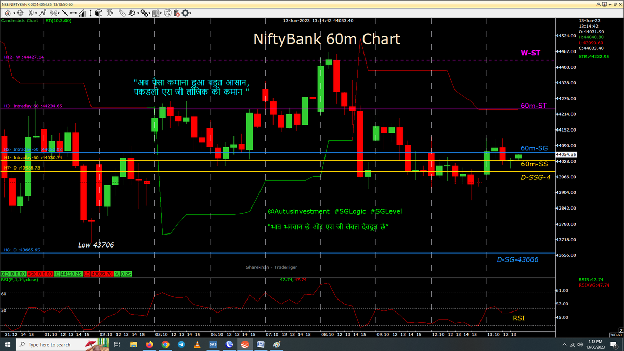This screenshot has height=351, width=624.
Task: Click the H3- Intraday-60 :44234.65 label
Action: click(33, 106)
